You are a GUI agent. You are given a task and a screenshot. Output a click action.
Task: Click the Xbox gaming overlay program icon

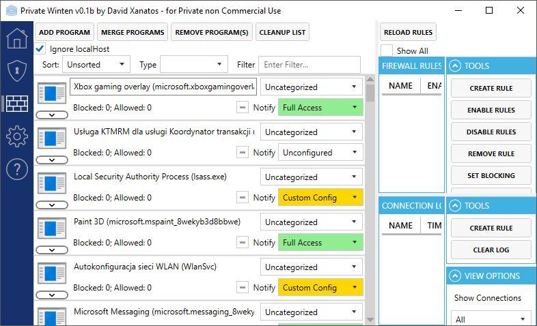(x=51, y=94)
